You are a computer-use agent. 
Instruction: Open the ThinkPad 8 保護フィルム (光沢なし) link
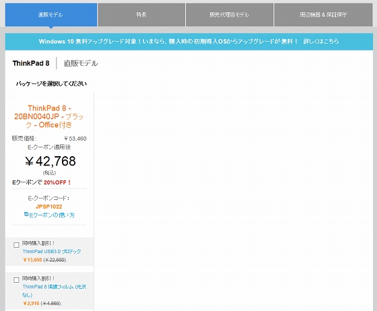click(55, 291)
